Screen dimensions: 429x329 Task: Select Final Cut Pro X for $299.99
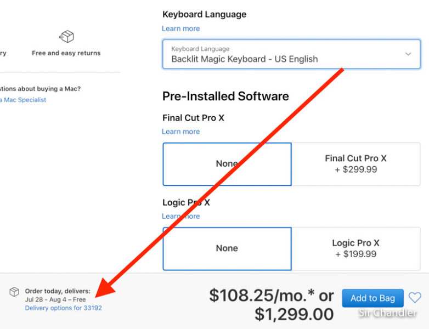(x=355, y=164)
